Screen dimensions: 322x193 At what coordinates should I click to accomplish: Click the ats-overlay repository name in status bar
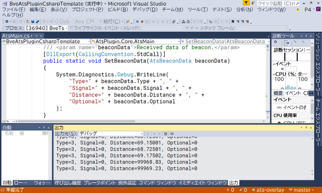[268, 190]
